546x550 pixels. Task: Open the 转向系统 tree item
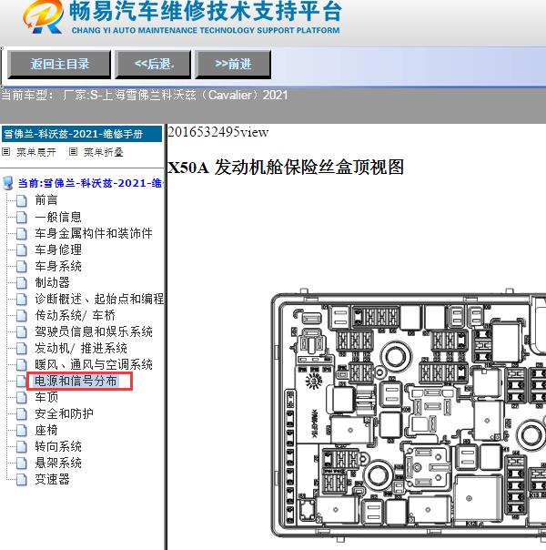pos(58,446)
